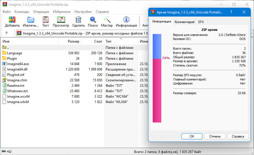Open the Поиск magnifier tool
254x155 pixels.
coord(93,20)
